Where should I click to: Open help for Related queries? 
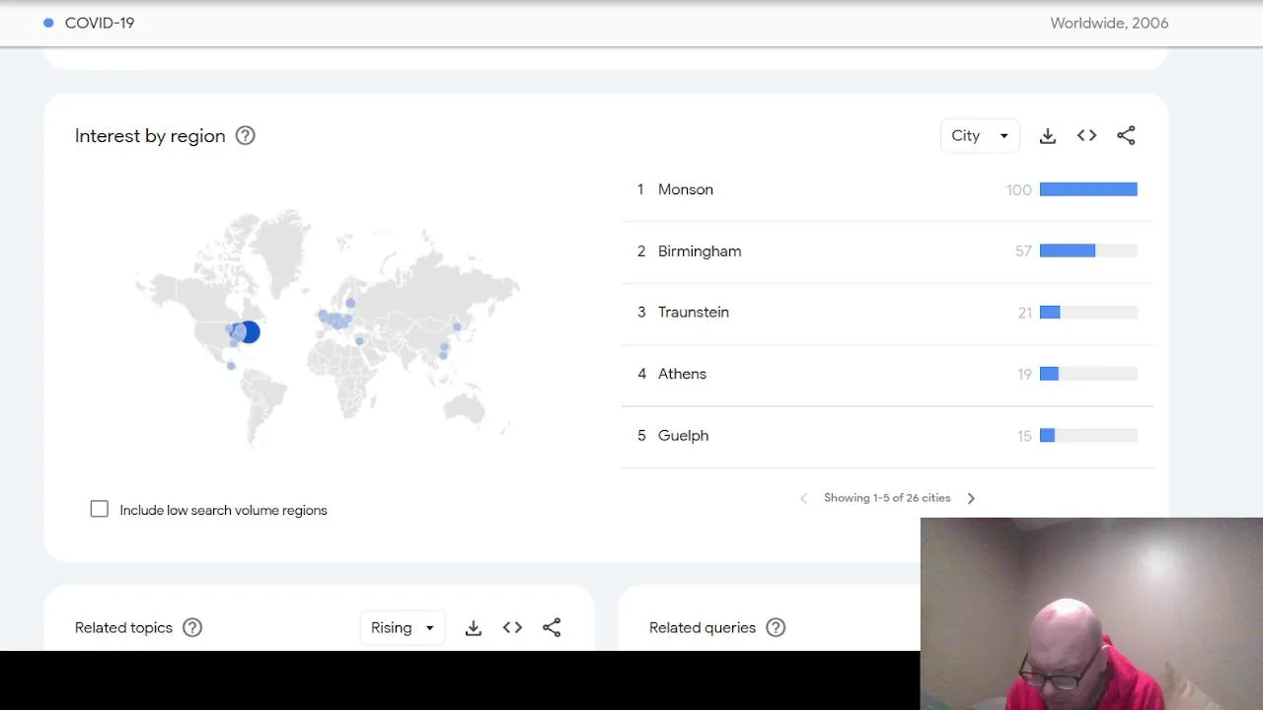pyautogui.click(x=776, y=628)
